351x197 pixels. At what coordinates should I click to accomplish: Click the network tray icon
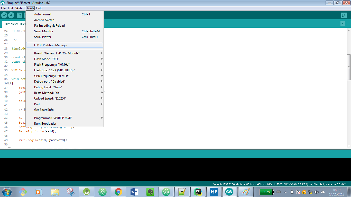tap(310, 192)
